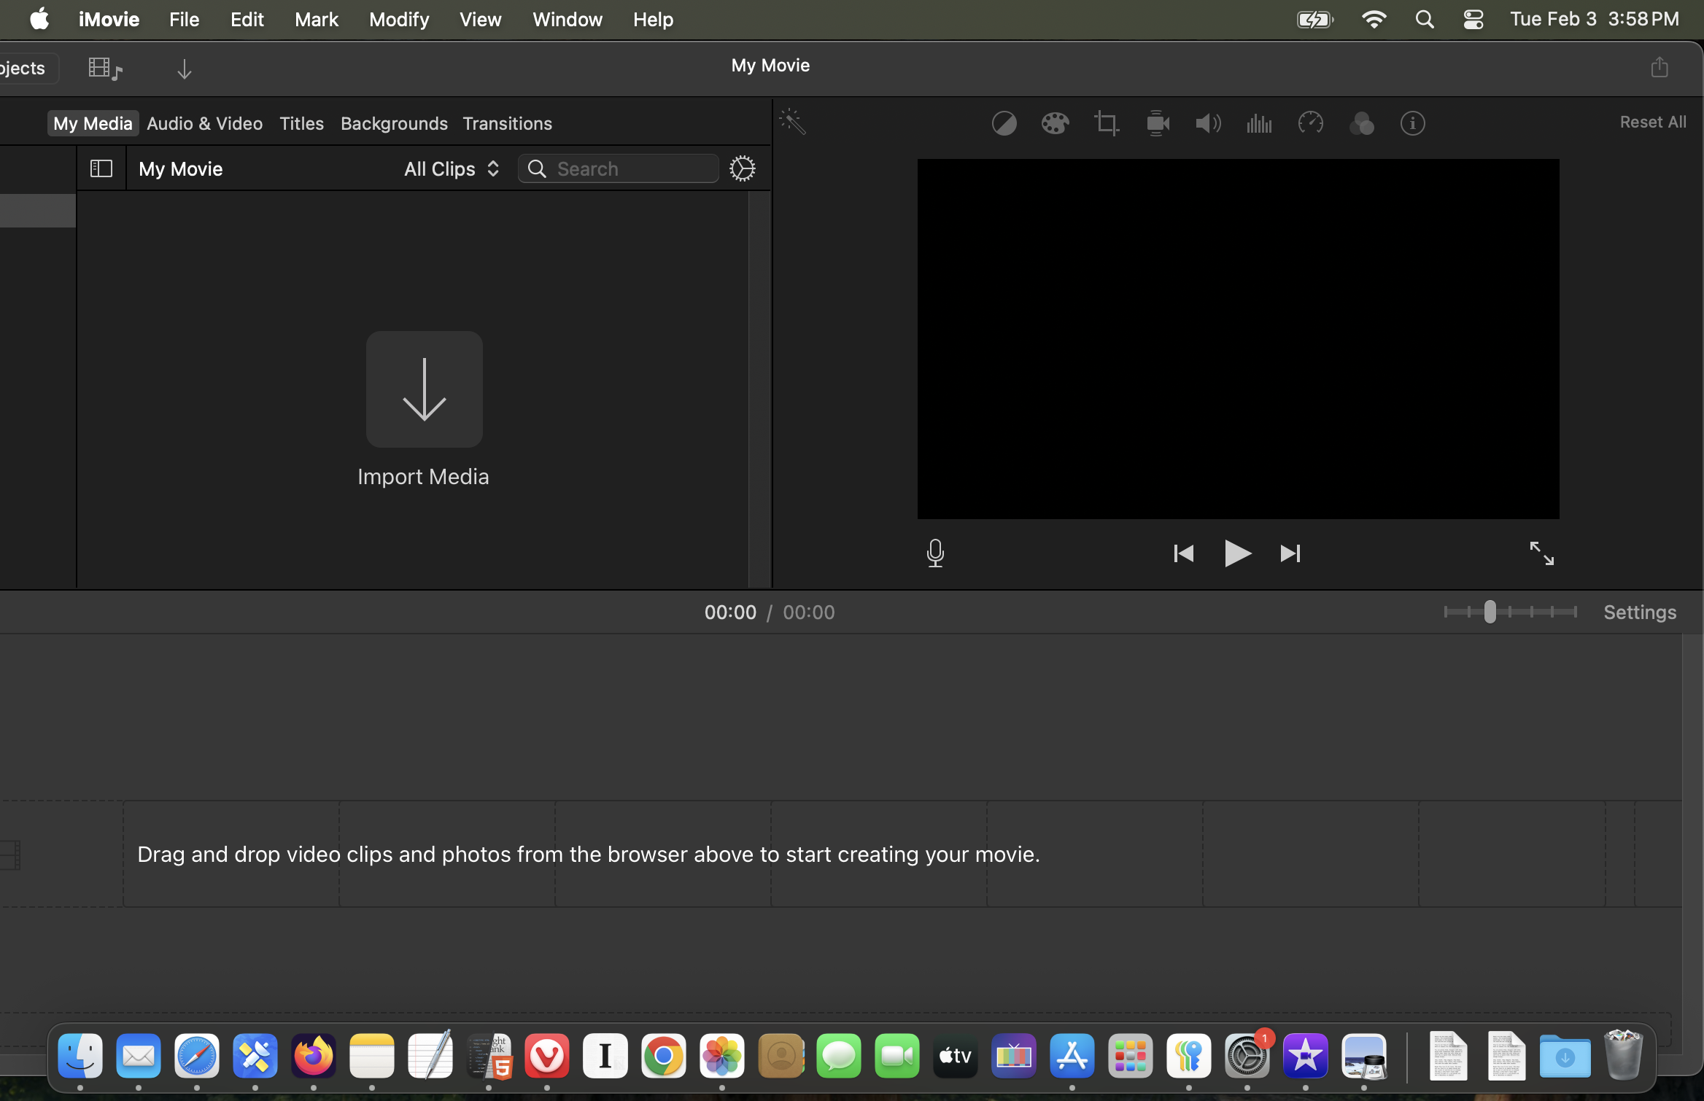Open the color balance adjustment icon
The image size is (1704, 1101).
pyautogui.click(x=1004, y=123)
